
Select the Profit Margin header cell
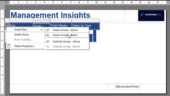coord(61,25)
